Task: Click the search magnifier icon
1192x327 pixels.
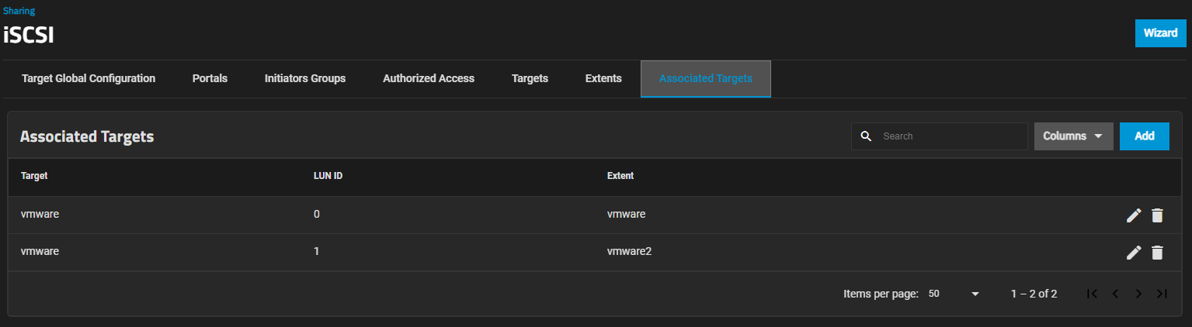Action: [x=867, y=136]
